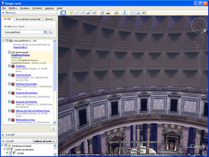The image size is (209, 157).
Task: Select the Add Path tool
Action: coord(83,13)
